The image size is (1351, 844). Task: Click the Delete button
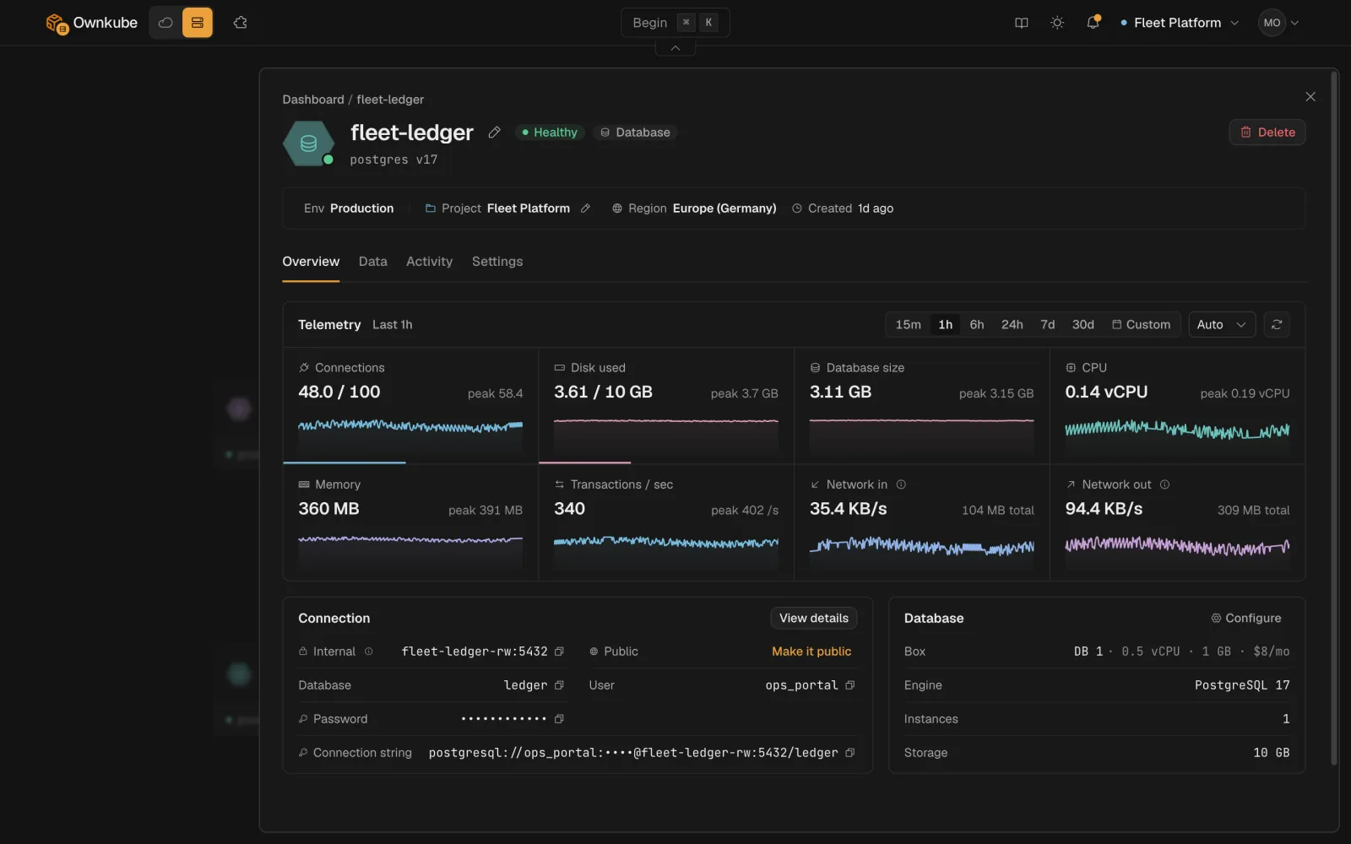1267,133
